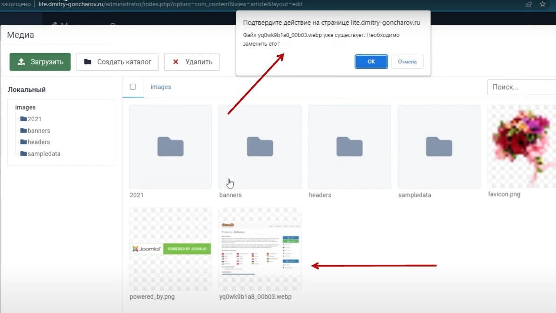Viewport: 556px width, 313px height.
Task: Click the folder icon beside sampledata in tree
Action: (23, 153)
